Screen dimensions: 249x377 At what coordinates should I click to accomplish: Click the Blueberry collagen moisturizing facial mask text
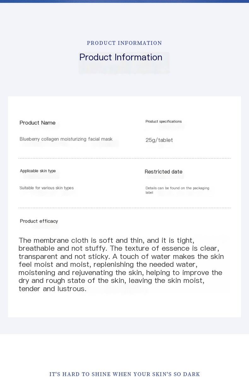click(66, 139)
